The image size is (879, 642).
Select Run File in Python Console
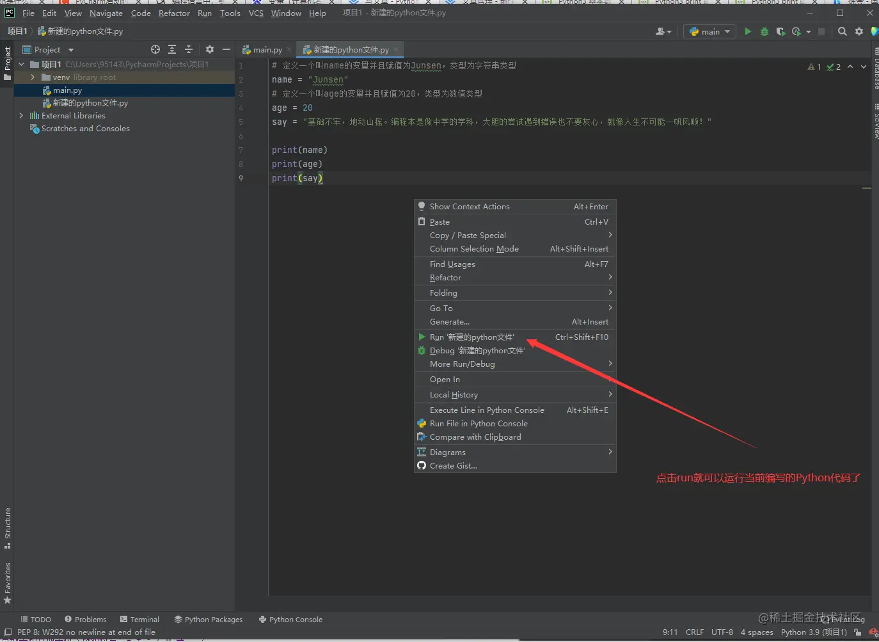coord(515,424)
